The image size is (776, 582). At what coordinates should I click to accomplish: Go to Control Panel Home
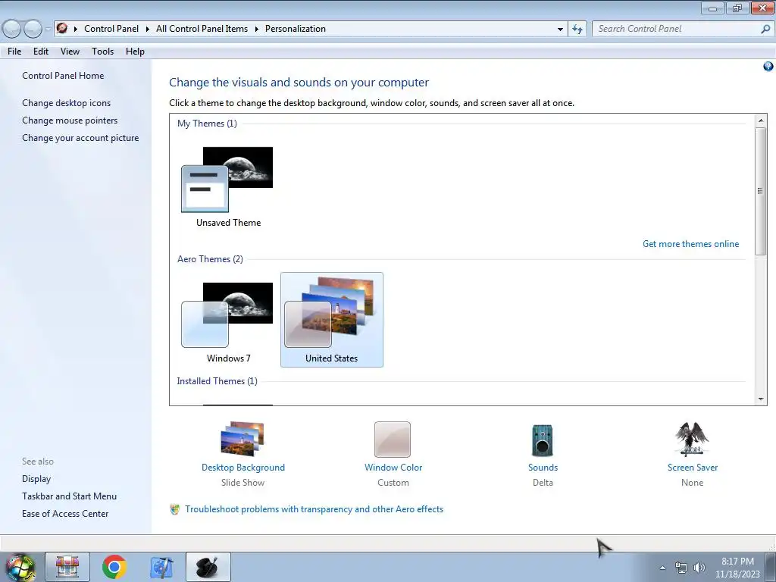coord(63,76)
